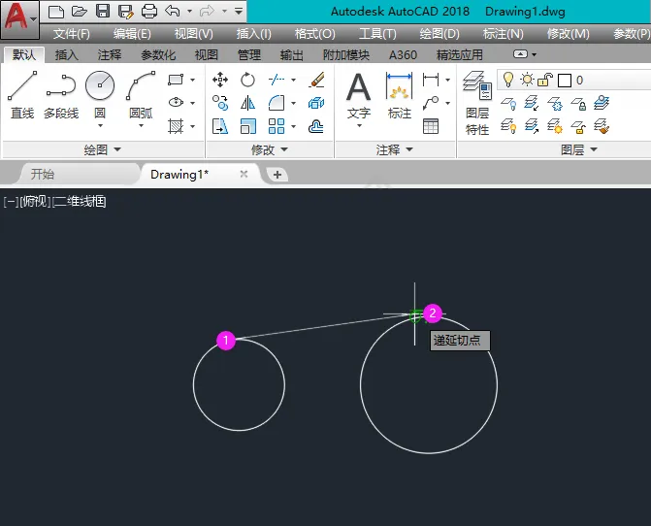Open the 文件(F) menu
Screen dimensions: 651x526
pos(72,34)
